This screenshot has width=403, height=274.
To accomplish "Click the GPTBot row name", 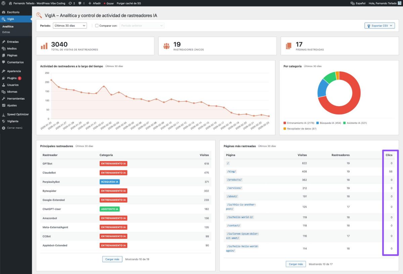I will (47, 164).
